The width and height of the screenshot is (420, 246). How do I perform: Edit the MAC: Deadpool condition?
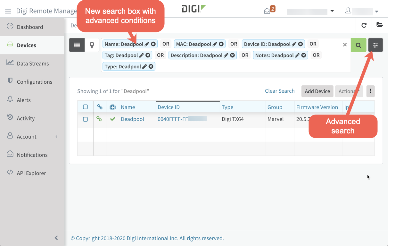coord(215,44)
